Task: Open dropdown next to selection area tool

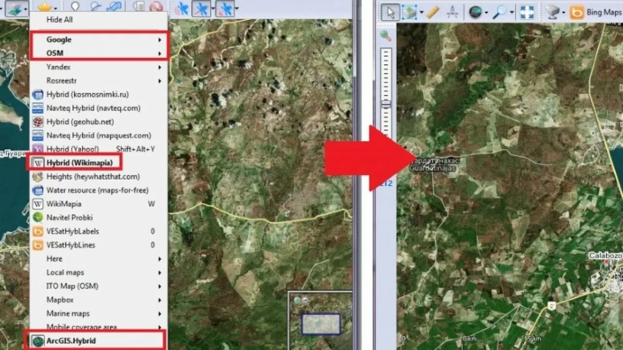Action: (421, 13)
